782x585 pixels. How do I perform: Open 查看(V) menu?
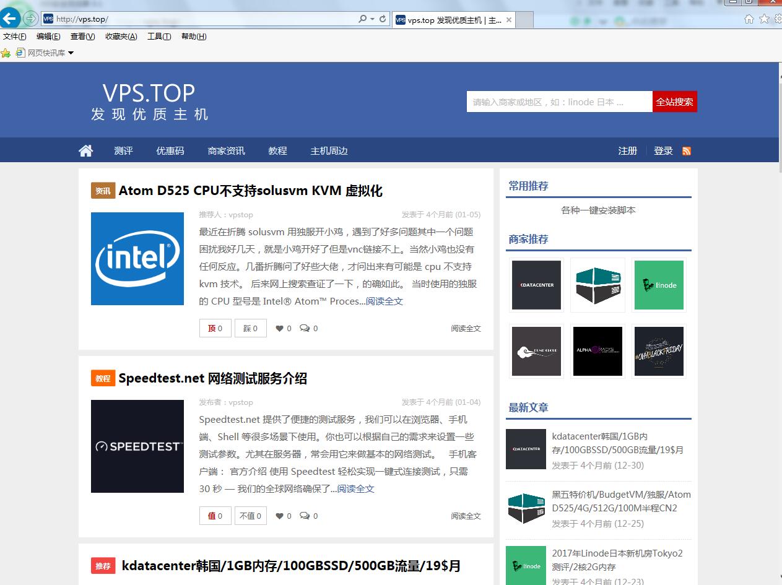coord(83,37)
